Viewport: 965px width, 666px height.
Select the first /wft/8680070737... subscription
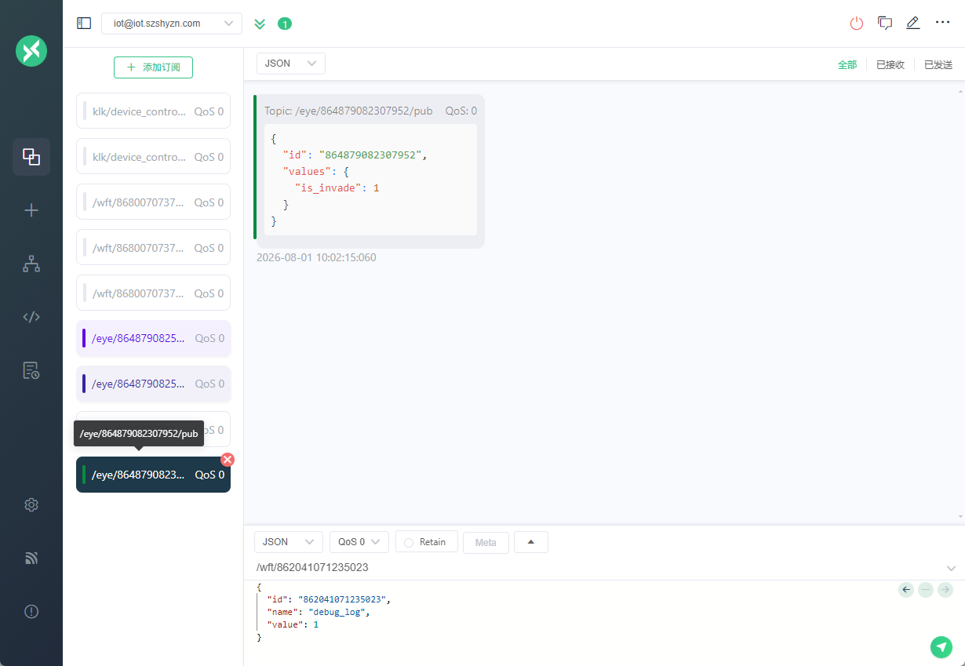(x=153, y=202)
